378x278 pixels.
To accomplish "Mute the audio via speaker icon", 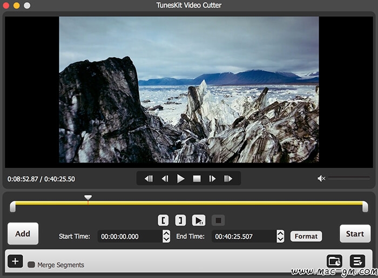I will [321, 179].
